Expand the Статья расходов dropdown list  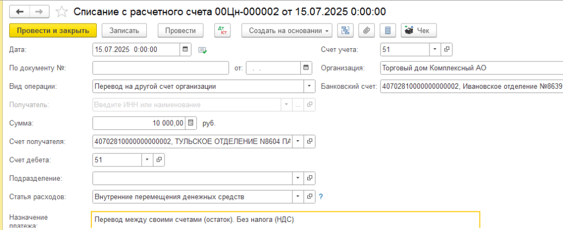(x=298, y=196)
